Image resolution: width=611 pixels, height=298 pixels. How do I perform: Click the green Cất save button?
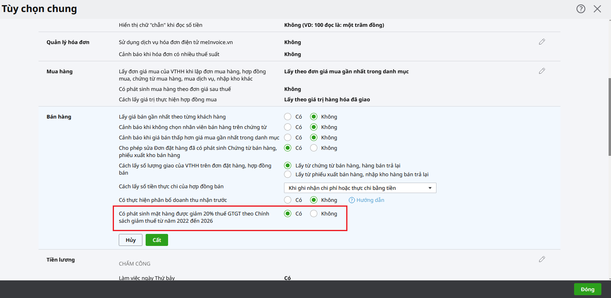[156, 240]
